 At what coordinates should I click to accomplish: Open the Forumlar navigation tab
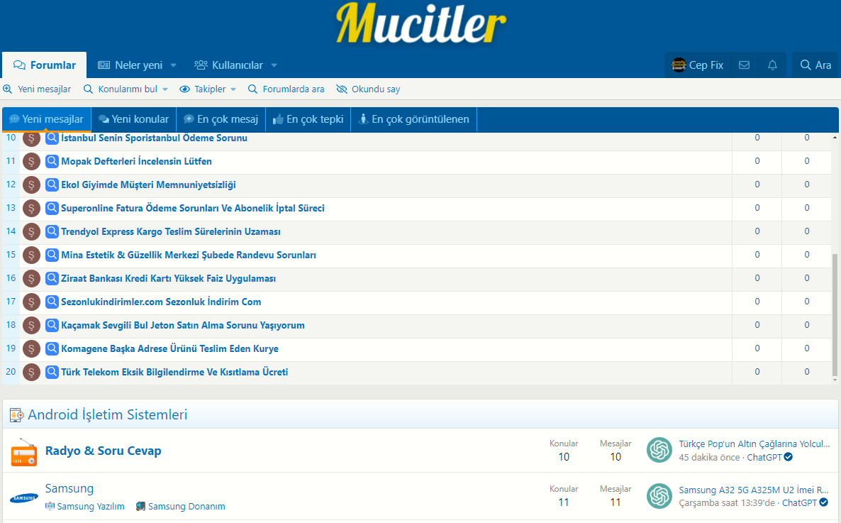coord(45,65)
